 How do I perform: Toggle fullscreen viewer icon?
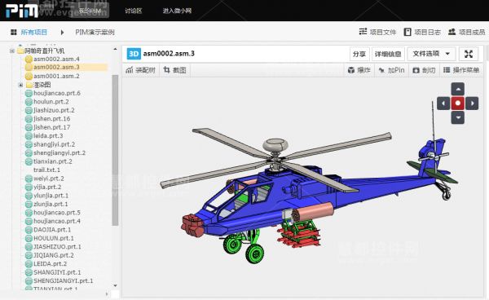pos(469,54)
